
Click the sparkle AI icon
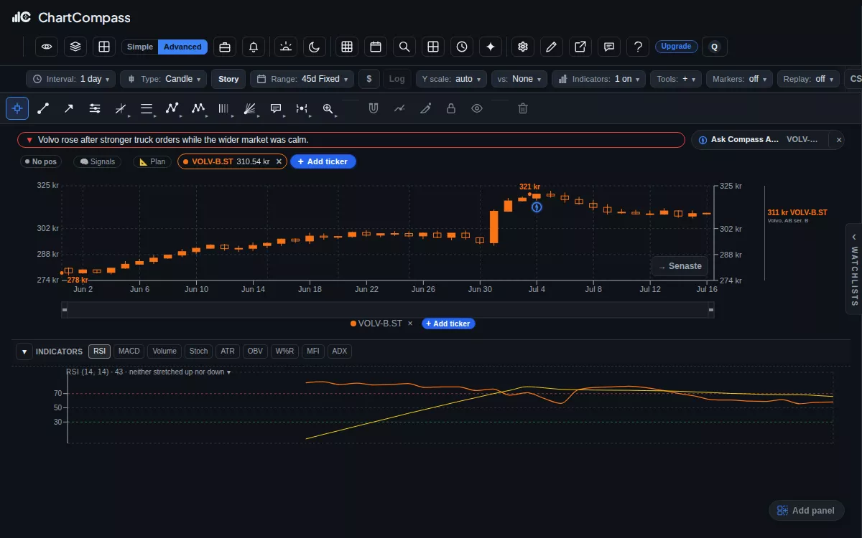(491, 47)
